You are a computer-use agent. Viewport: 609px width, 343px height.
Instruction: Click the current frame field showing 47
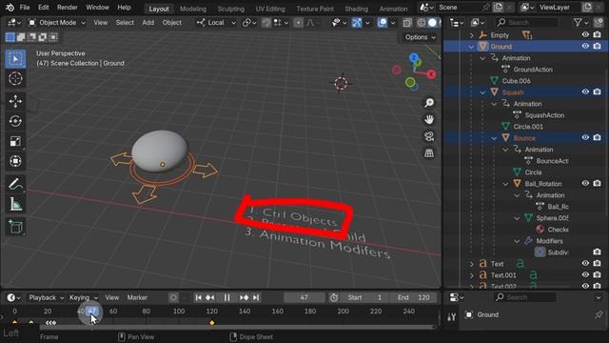pos(304,297)
